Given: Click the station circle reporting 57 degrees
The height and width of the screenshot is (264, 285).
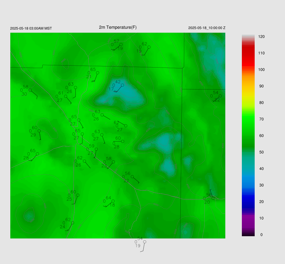Looking at the screenshot, I should (x=121, y=44).
